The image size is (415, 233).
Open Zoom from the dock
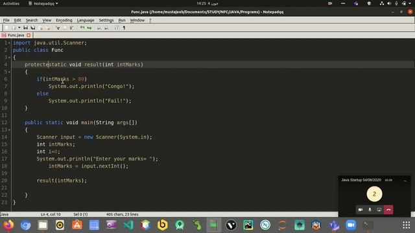click(351, 225)
